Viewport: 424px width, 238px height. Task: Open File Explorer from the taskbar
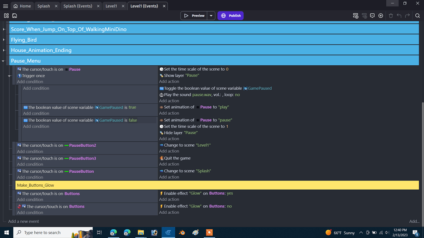coord(141,232)
